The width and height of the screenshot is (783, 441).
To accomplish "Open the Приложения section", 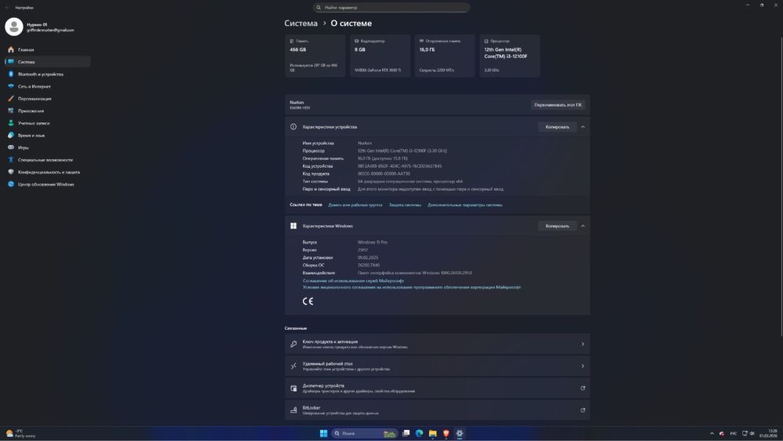I will [x=48, y=111].
